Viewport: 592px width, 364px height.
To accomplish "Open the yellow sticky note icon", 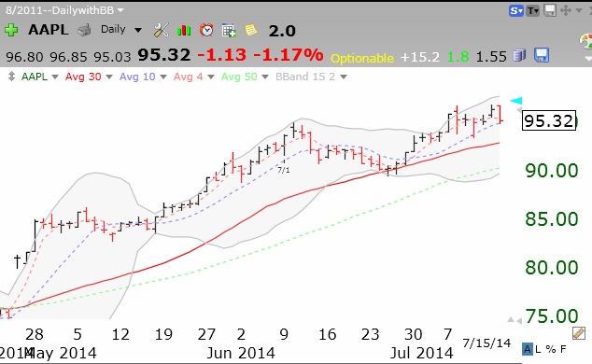I will [250, 30].
